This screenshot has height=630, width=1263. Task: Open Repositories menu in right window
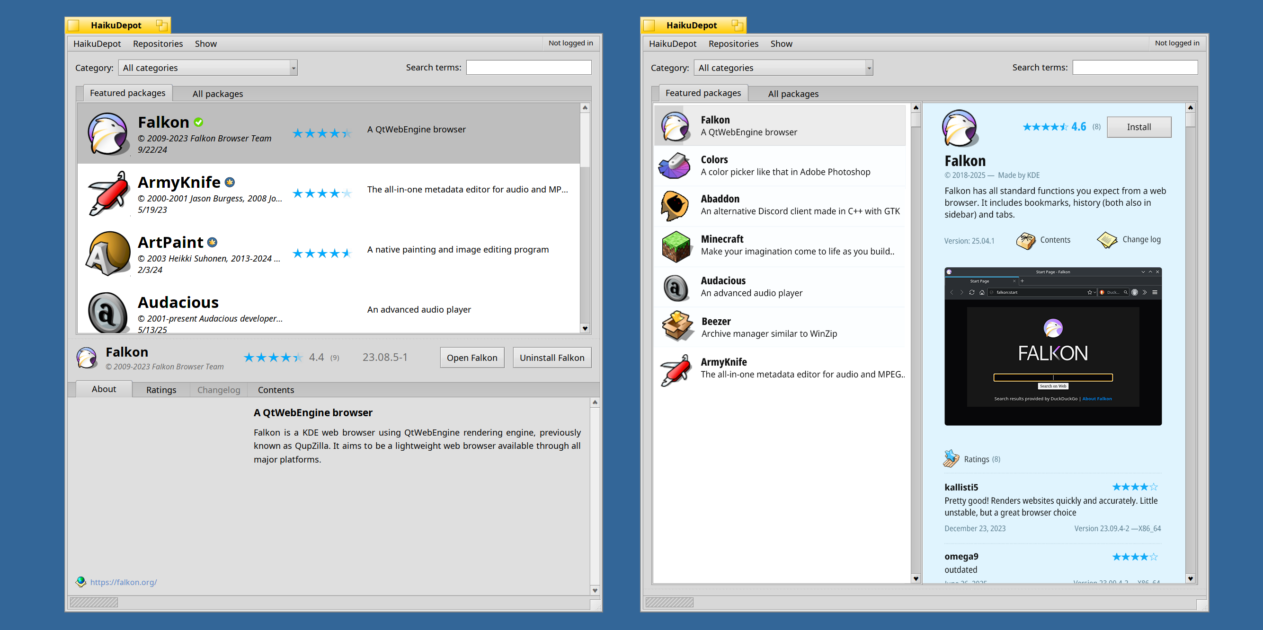[x=733, y=44]
